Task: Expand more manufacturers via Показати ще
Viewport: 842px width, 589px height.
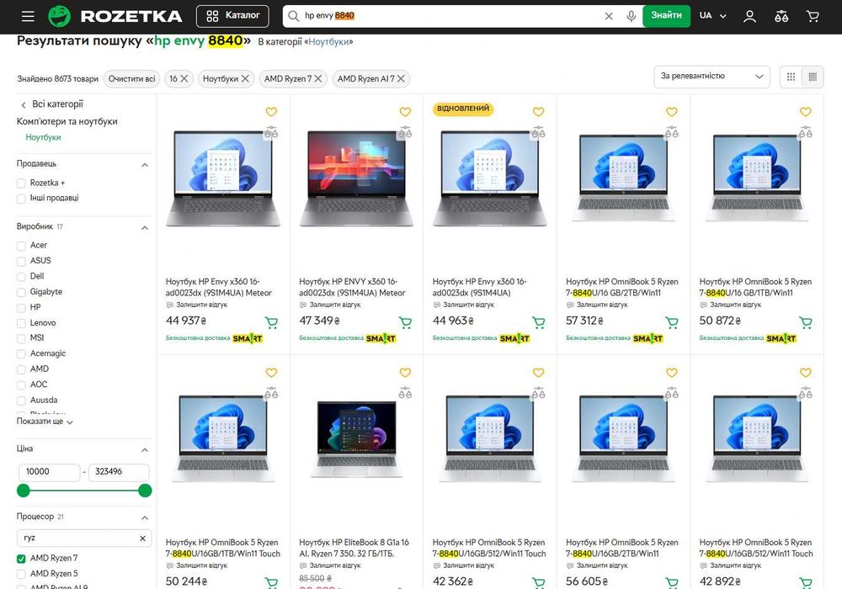Action: point(45,422)
